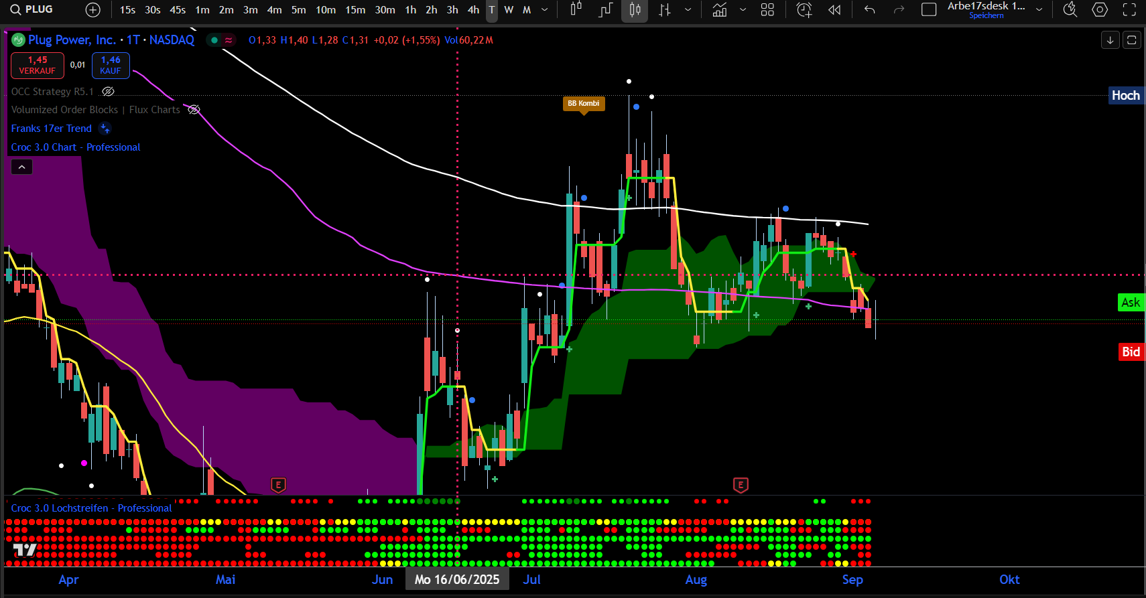Image resolution: width=1146 pixels, height=598 pixels.
Task: Switch to the 4h timeframe
Action: [x=473, y=10]
